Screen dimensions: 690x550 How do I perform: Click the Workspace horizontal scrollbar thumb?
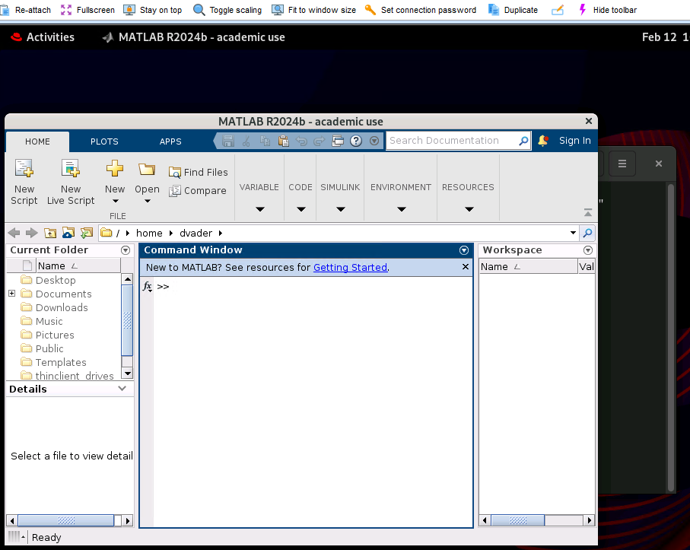pyautogui.click(x=518, y=520)
